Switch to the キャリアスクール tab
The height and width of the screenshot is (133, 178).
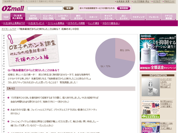108,17
